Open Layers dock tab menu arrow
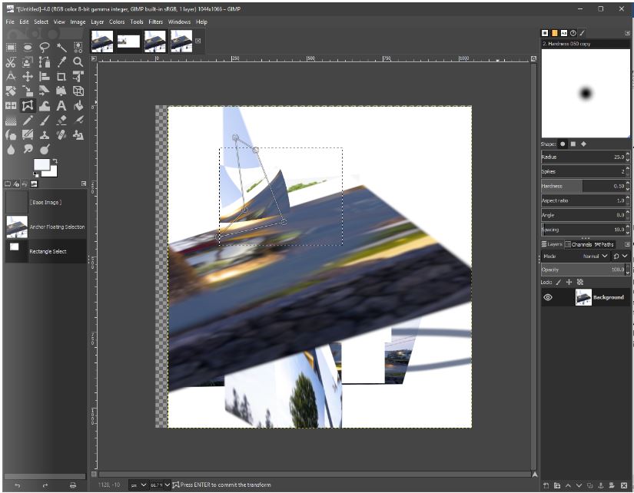The height and width of the screenshot is (493, 634). tap(627, 244)
